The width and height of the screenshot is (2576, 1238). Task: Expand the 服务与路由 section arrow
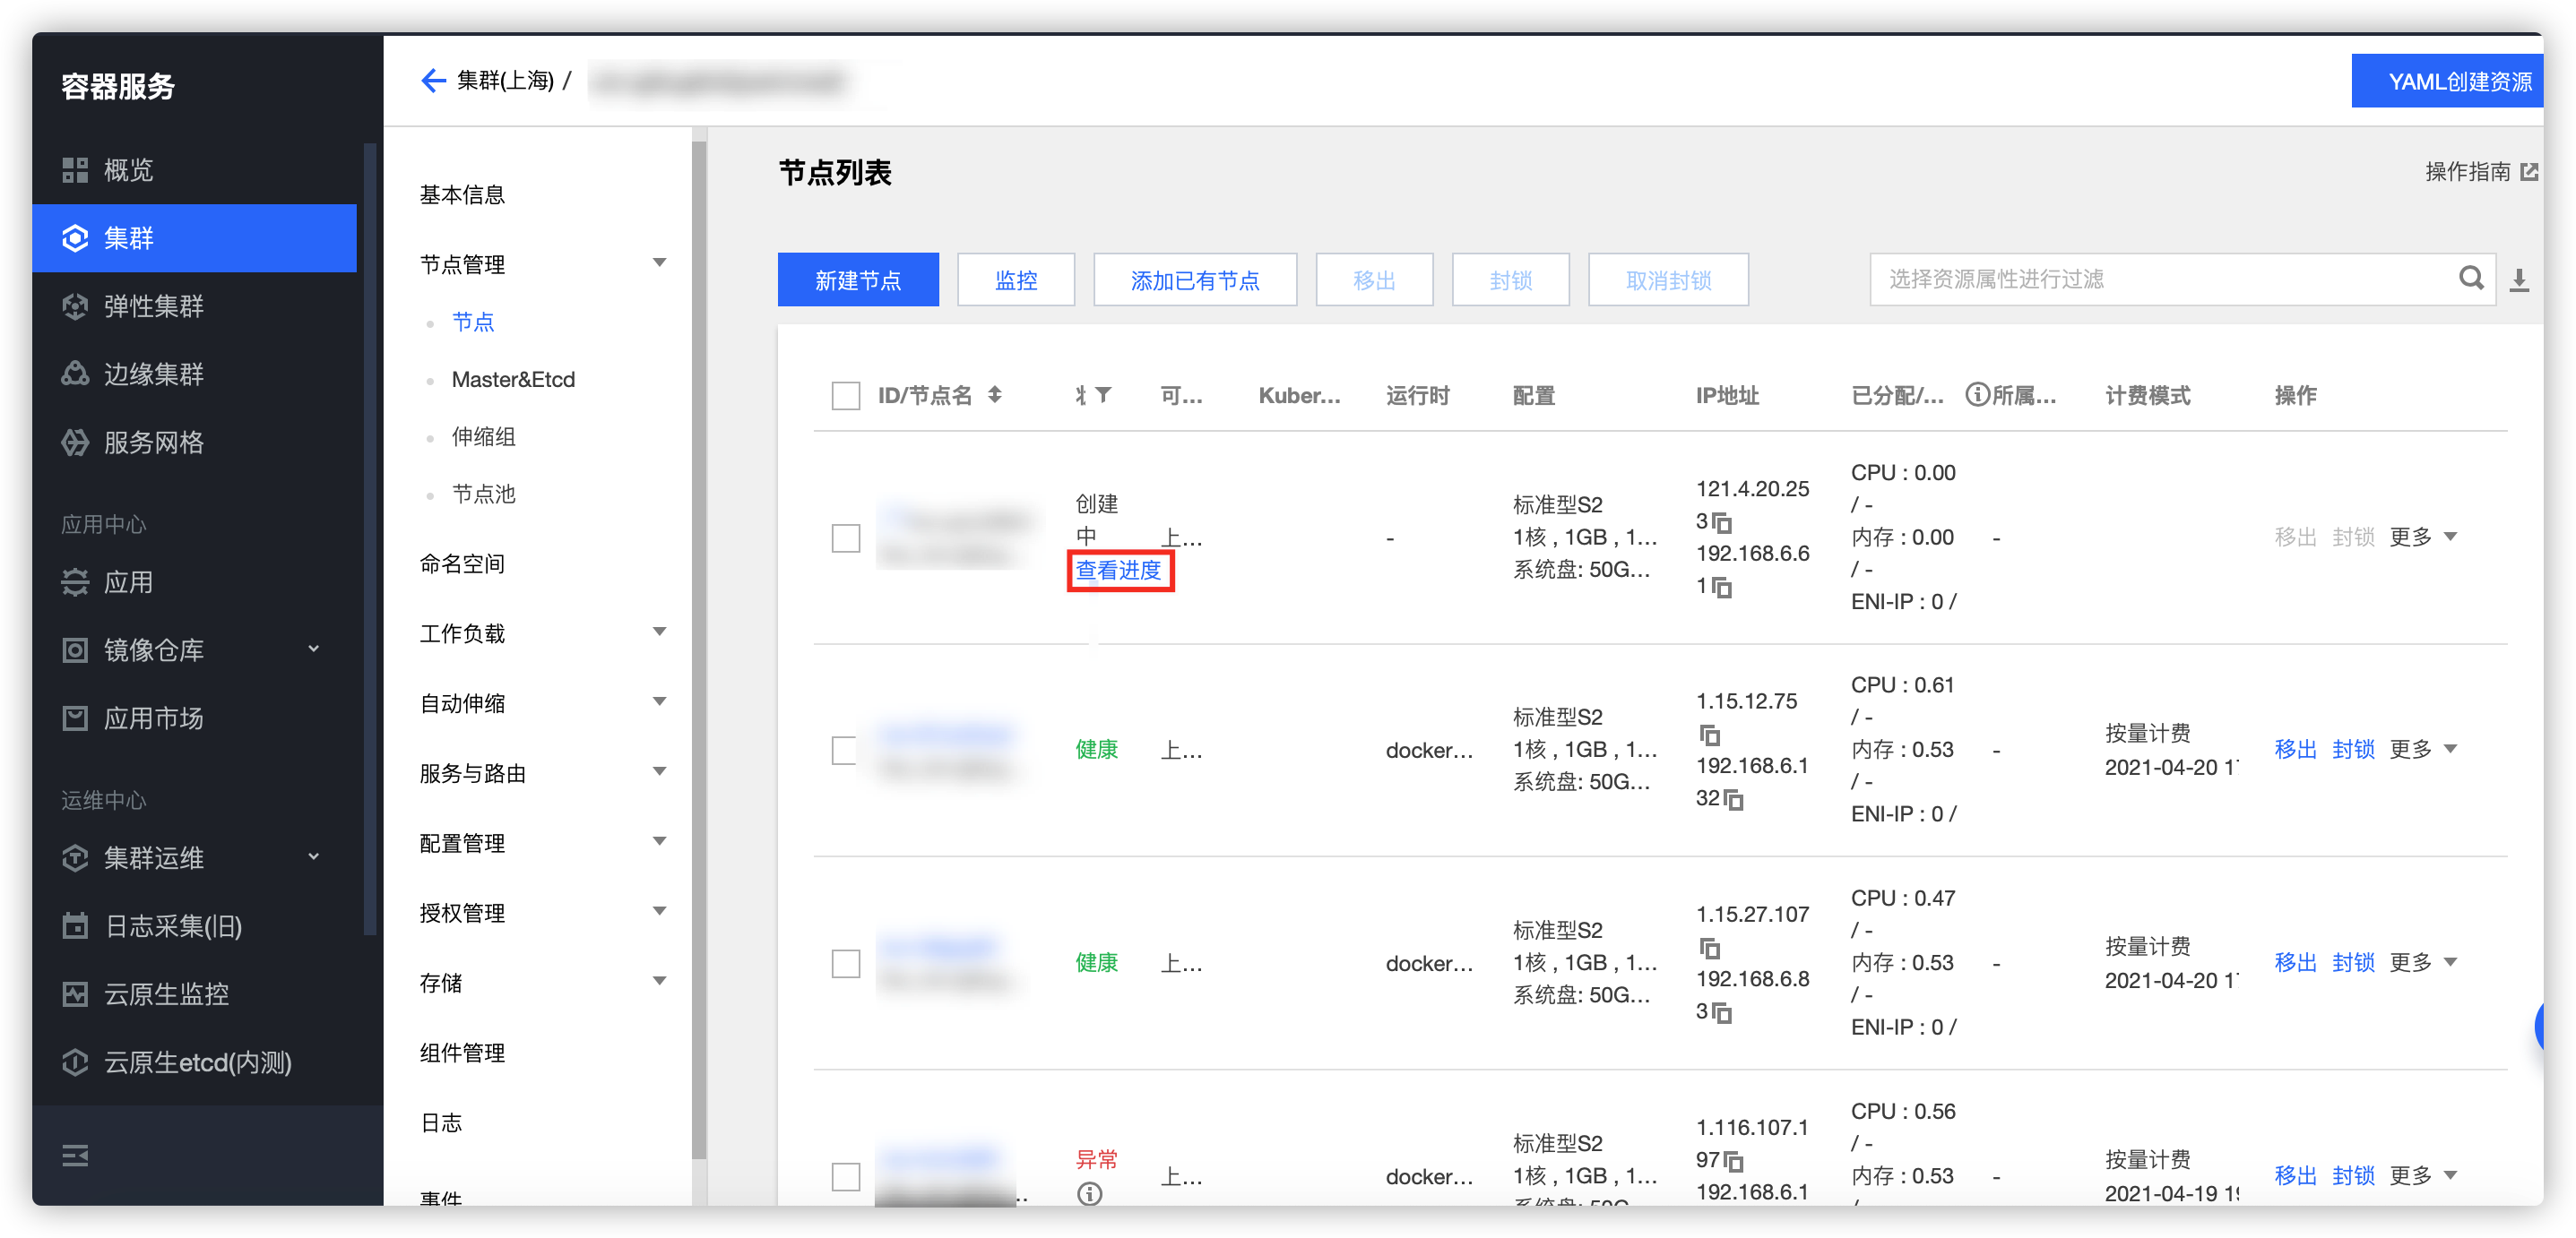coord(659,771)
